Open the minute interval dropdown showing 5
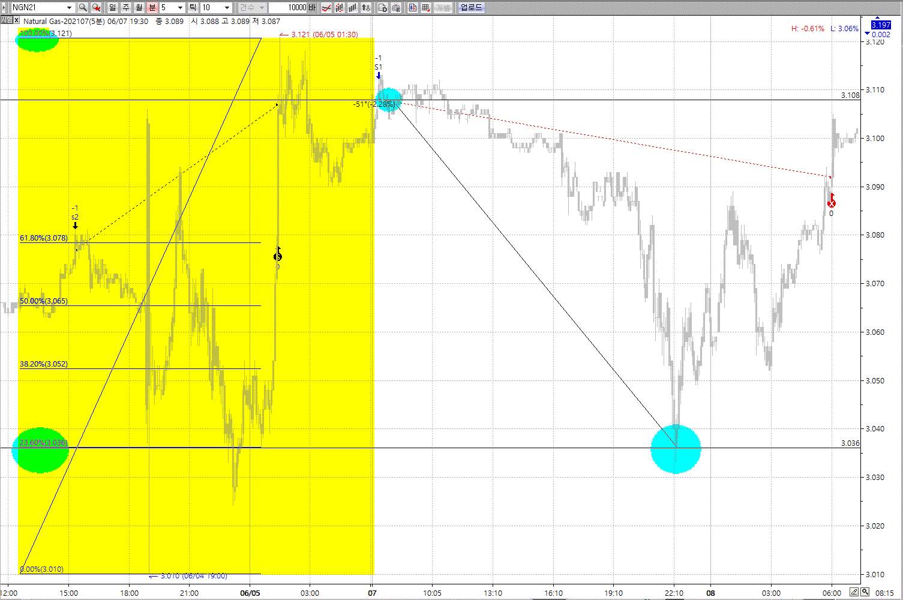The height and width of the screenshot is (600, 903). click(x=180, y=8)
